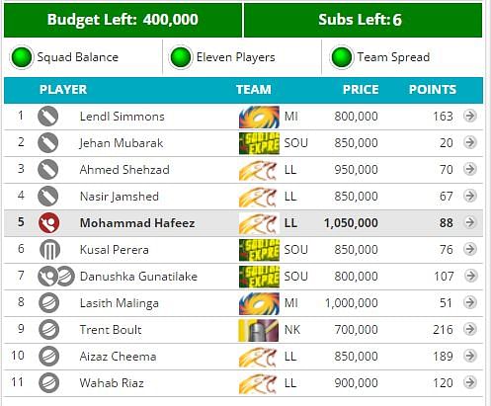The height and width of the screenshot is (406, 491).
Task: Open details arrow for Lendl Simmons row
Action: point(470,116)
